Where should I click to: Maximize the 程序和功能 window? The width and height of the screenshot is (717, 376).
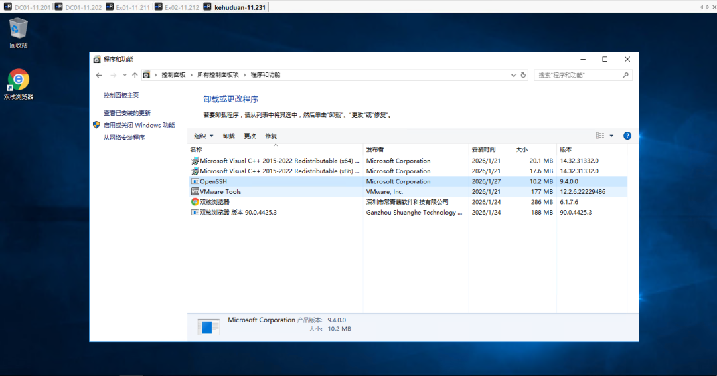click(605, 60)
